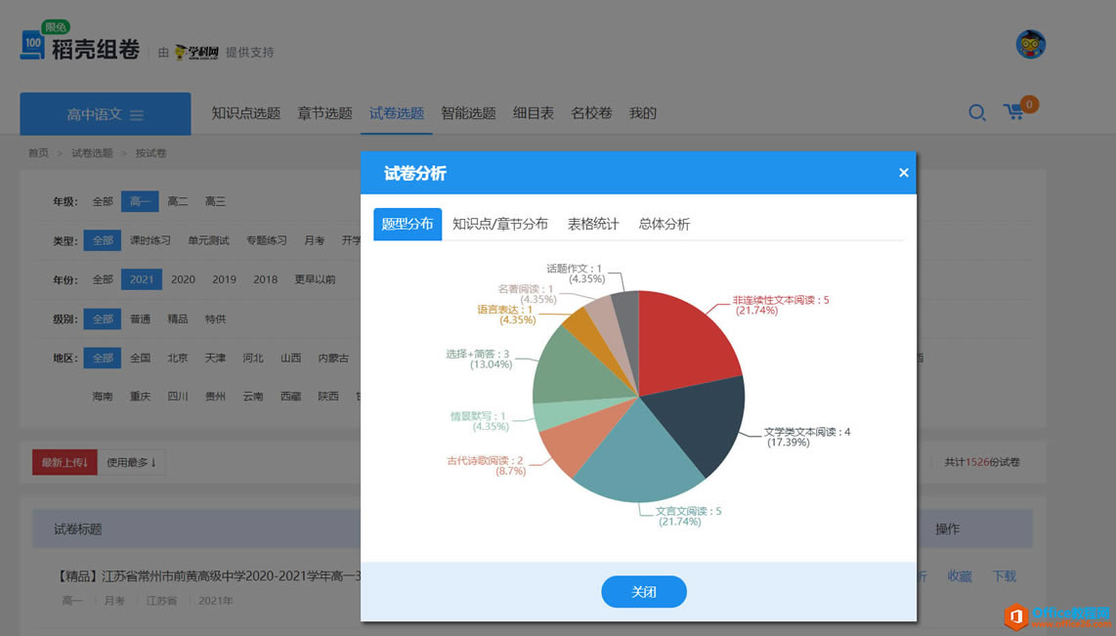Select 精品 level filter
Viewport: 1116px width, 636px height.
click(x=178, y=318)
